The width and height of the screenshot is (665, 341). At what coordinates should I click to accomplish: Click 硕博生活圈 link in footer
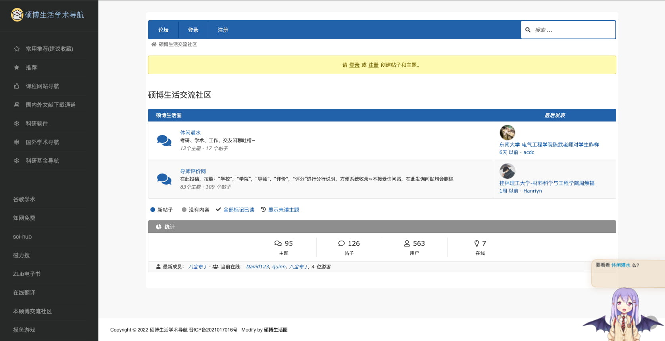[x=276, y=330]
